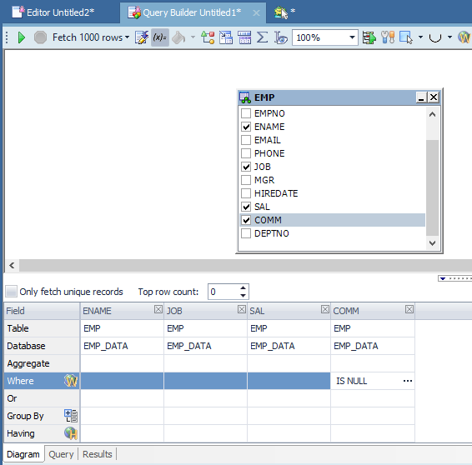Check the EMPNO column checkbox
Image resolution: width=472 pixels, height=465 pixels.
(246, 113)
